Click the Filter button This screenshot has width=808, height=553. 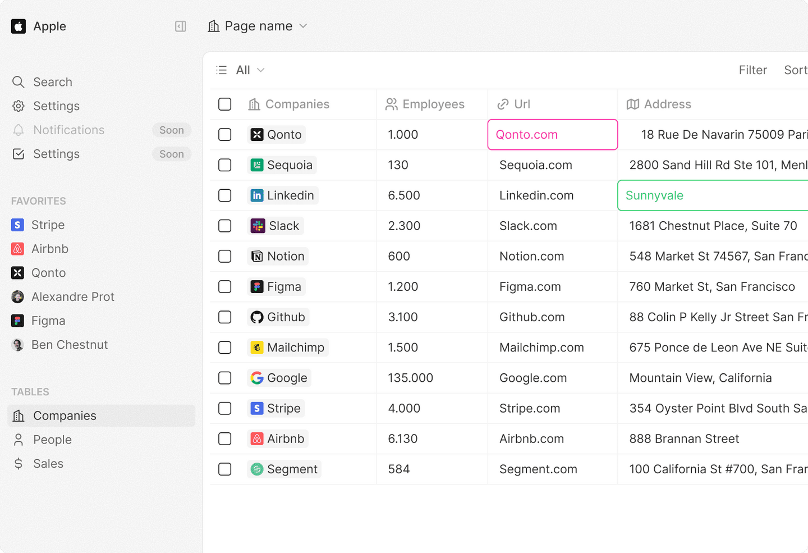[x=752, y=70]
